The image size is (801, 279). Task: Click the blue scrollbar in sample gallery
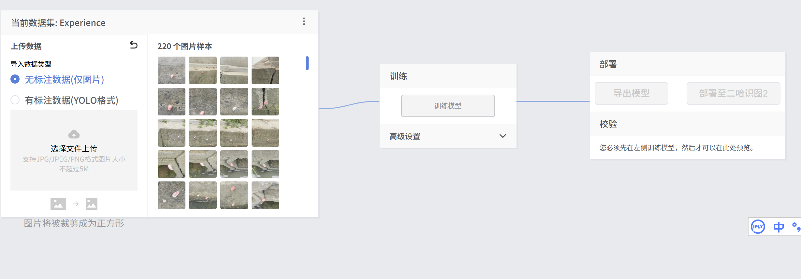pos(307,63)
